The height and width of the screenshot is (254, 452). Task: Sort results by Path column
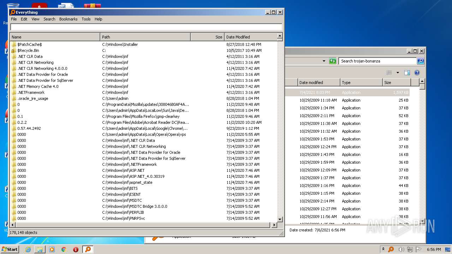coord(145,37)
